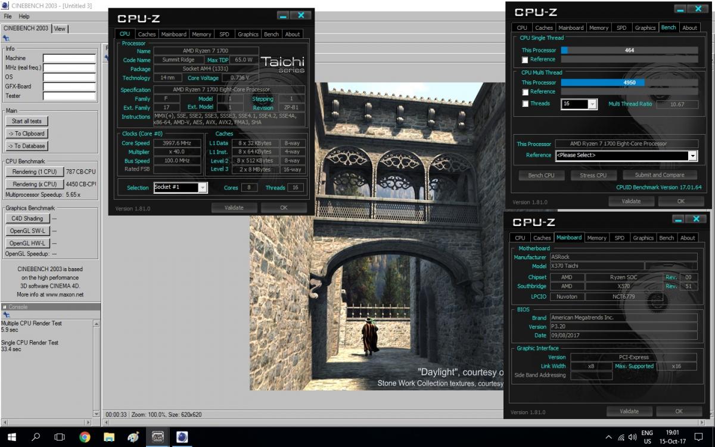Click the Console scrollbar up arrow
The image size is (715, 447).
pyautogui.click(x=97, y=323)
